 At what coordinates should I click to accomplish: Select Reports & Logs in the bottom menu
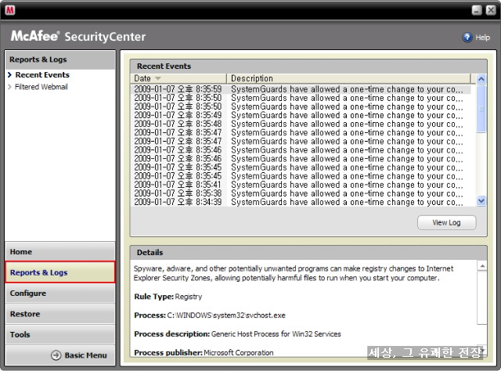[x=60, y=272]
